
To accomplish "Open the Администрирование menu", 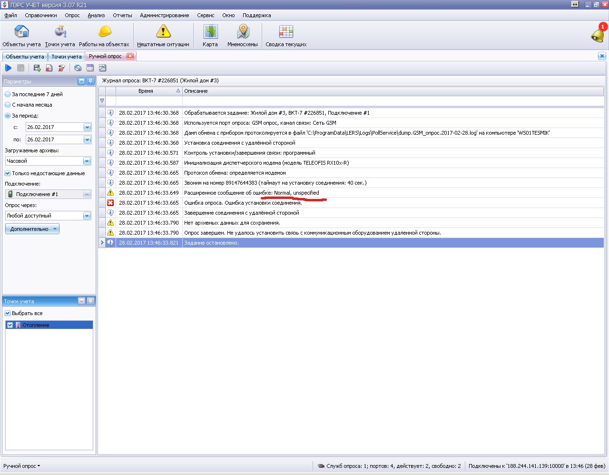I will (165, 15).
